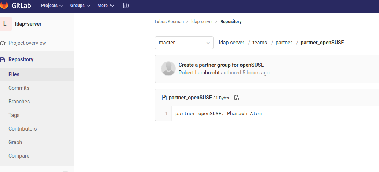The height and width of the screenshot is (172, 379).
Task: Open Branches in the sidebar
Action: (x=19, y=102)
